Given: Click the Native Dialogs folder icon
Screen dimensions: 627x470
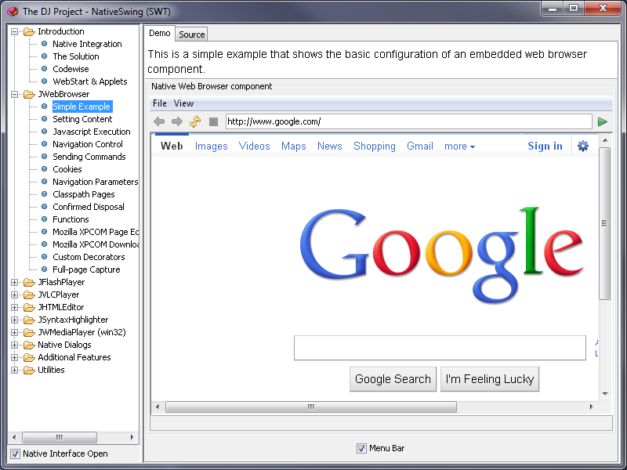Looking at the screenshot, I should tap(29, 345).
